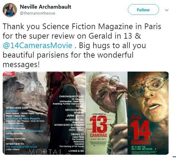Open the @14CamerasMovie mention link
Image resolution: width=176 pixels, height=158 pixels.
pyautogui.click(x=37, y=45)
